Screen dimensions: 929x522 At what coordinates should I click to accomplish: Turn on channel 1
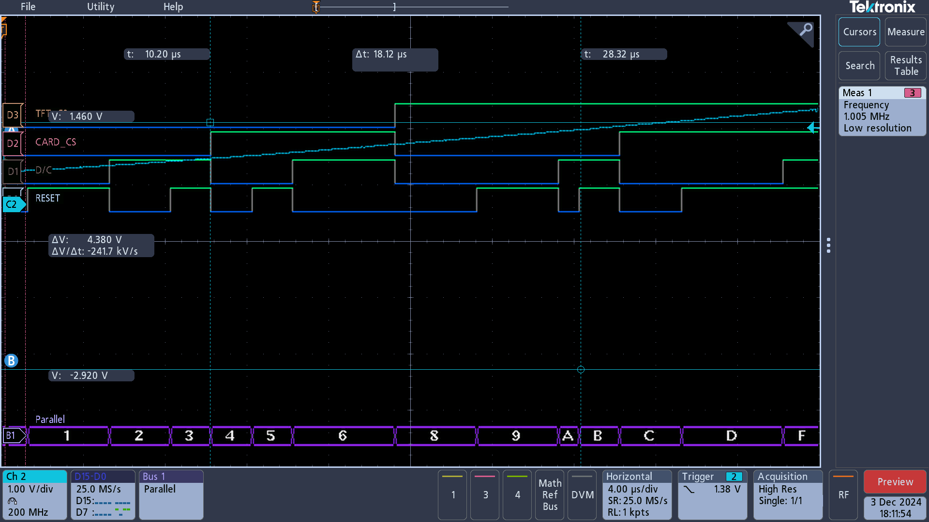(x=452, y=495)
